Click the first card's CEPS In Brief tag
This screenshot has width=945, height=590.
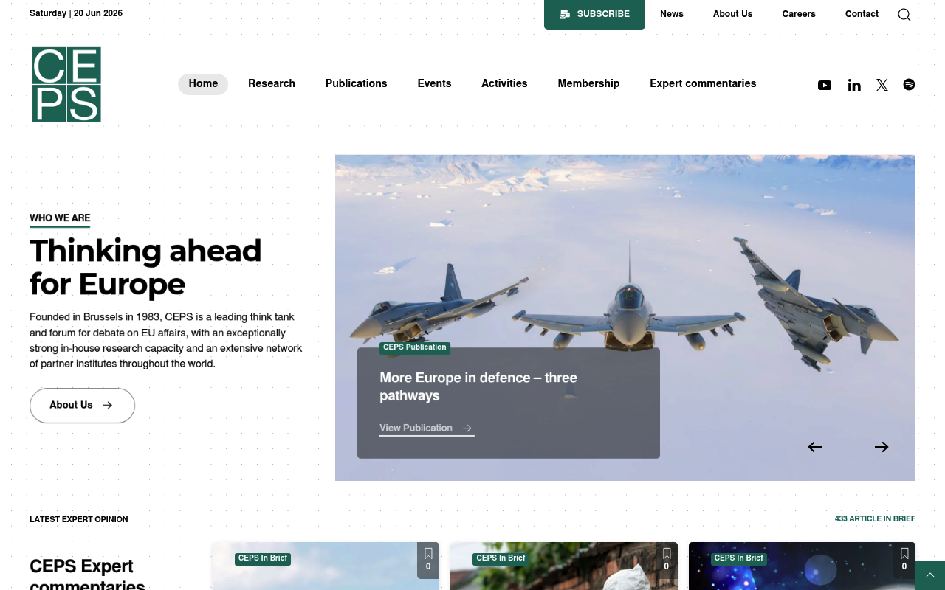(x=263, y=558)
